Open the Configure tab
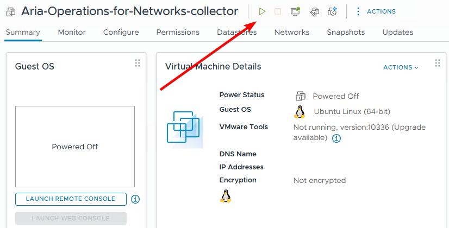 pyautogui.click(x=121, y=33)
